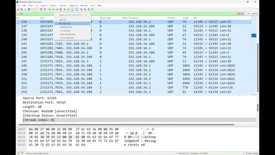275x155 pixels.
Task: Save the capture file
Action: click(x=37, y=9)
